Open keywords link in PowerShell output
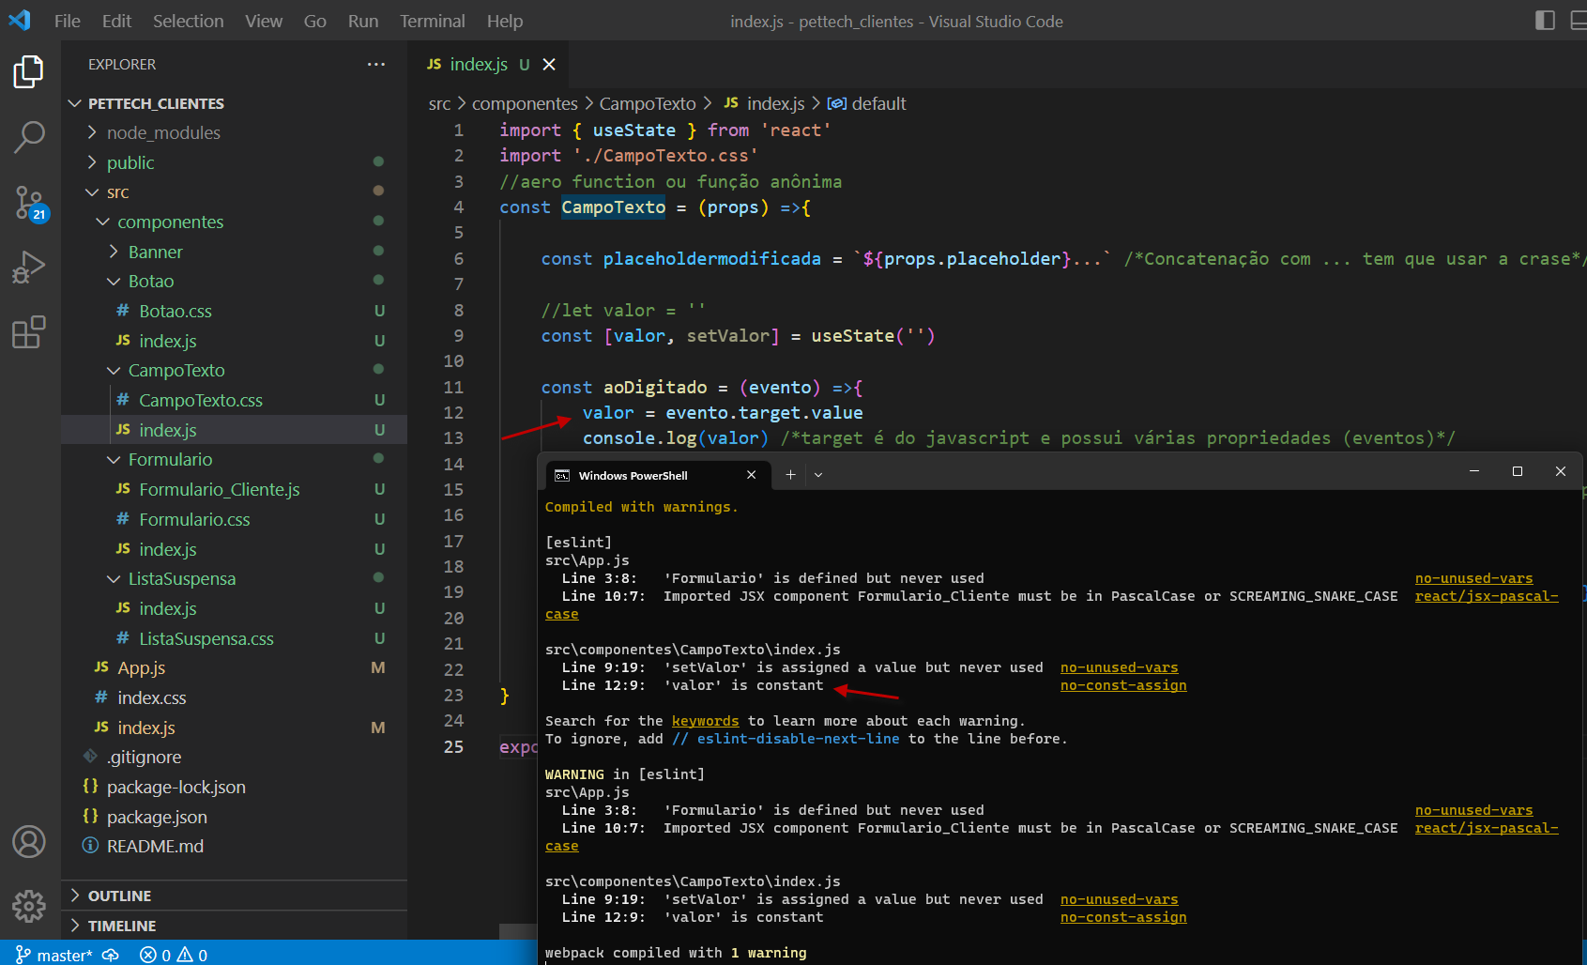 click(706, 721)
